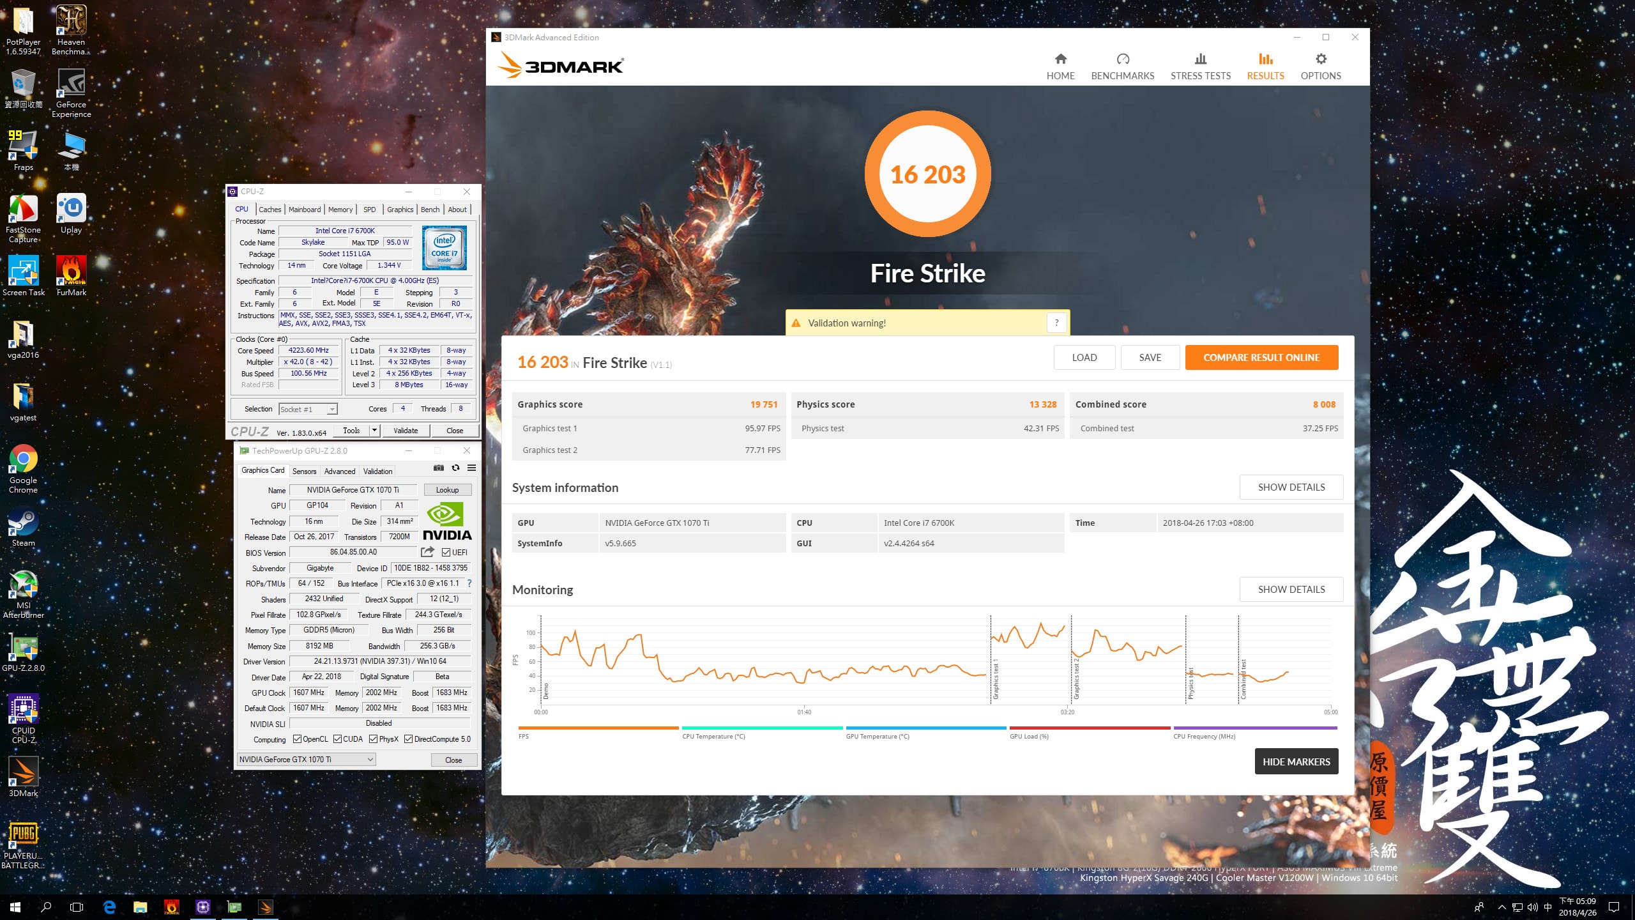Open the GPU-Z Advanced tab
The width and height of the screenshot is (1635, 920).
(x=340, y=471)
